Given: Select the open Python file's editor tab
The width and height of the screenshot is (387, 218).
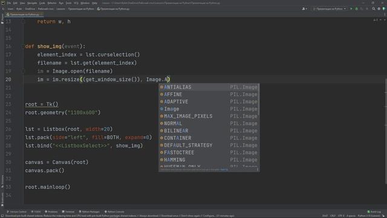Looking at the screenshot, I should (x=24, y=15).
